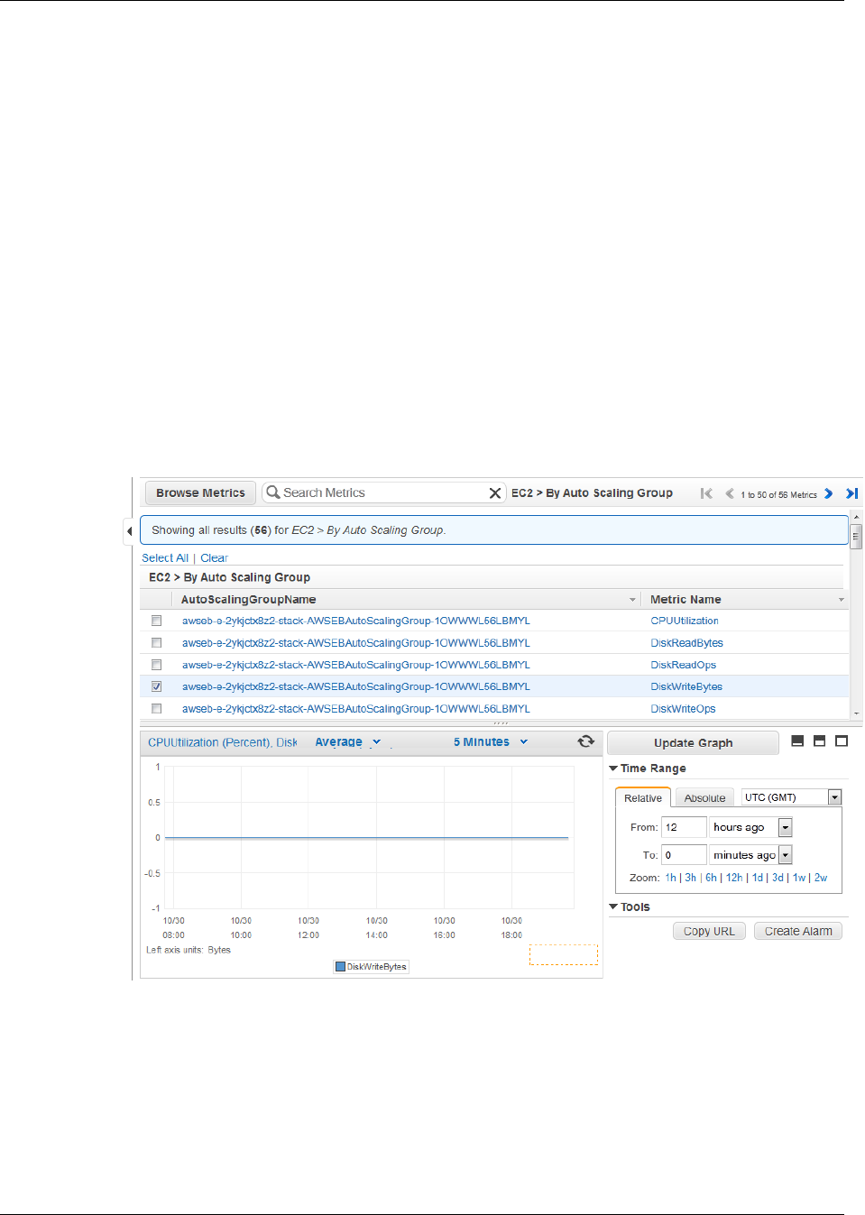Open AutoScalingGroupName column sort menu
The width and height of the screenshot is (865, 1215).
point(632,600)
